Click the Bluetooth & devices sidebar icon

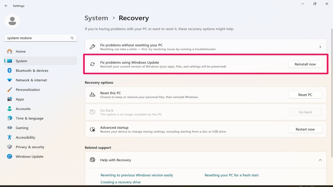tap(9, 71)
